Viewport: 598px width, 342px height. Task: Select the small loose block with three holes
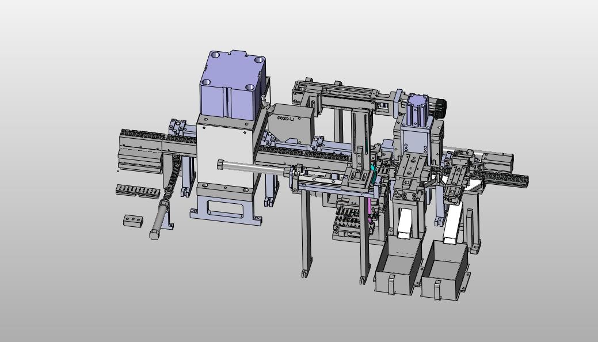(x=133, y=221)
